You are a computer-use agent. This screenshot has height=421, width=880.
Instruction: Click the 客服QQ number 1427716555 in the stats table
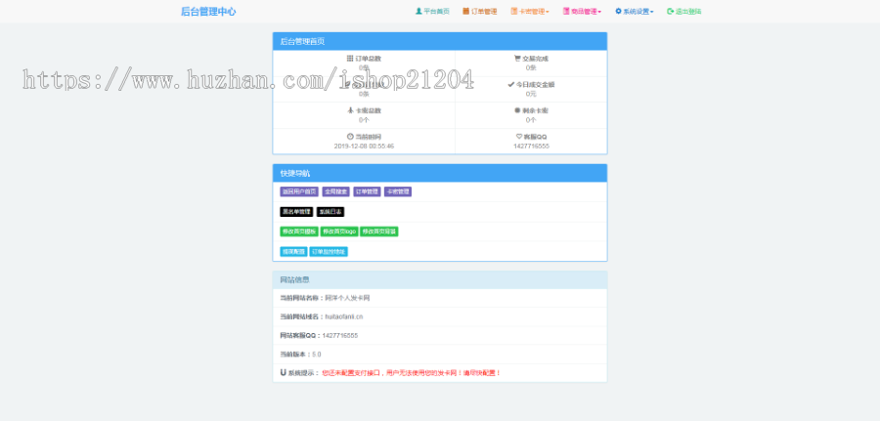pyautogui.click(x=531, y=146)
